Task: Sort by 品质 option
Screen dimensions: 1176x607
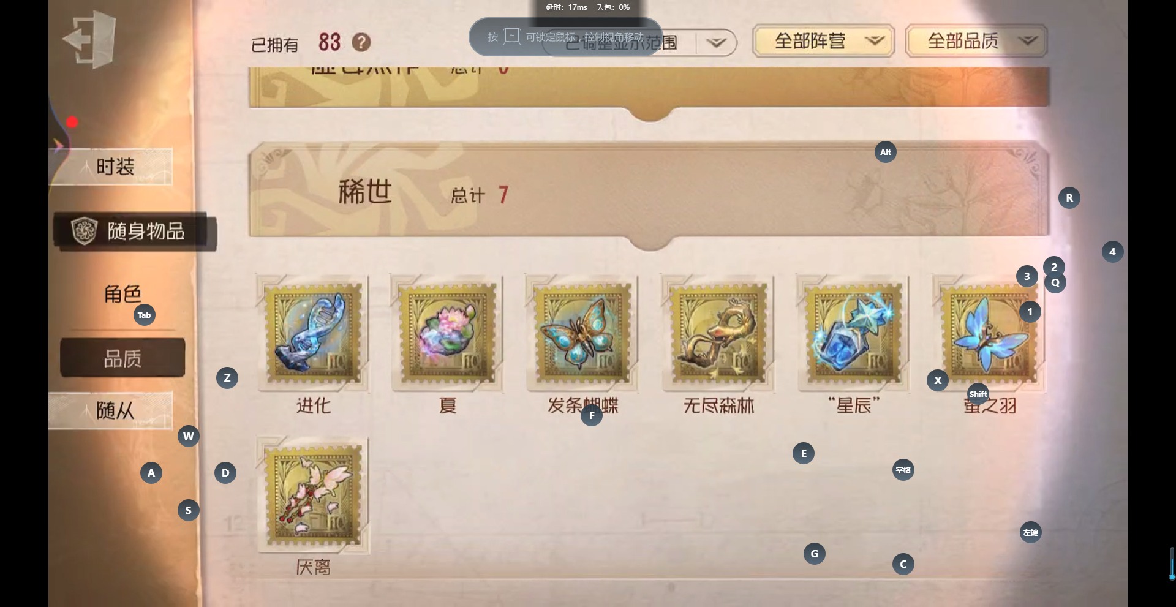Action: (123, 358)
